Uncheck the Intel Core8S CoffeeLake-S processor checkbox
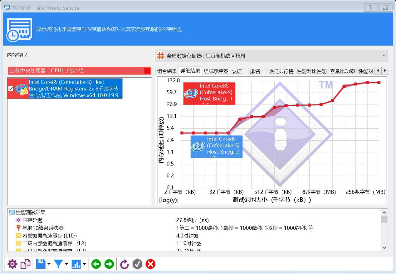This screenshot has width=396, height=274. coord(11,89)
